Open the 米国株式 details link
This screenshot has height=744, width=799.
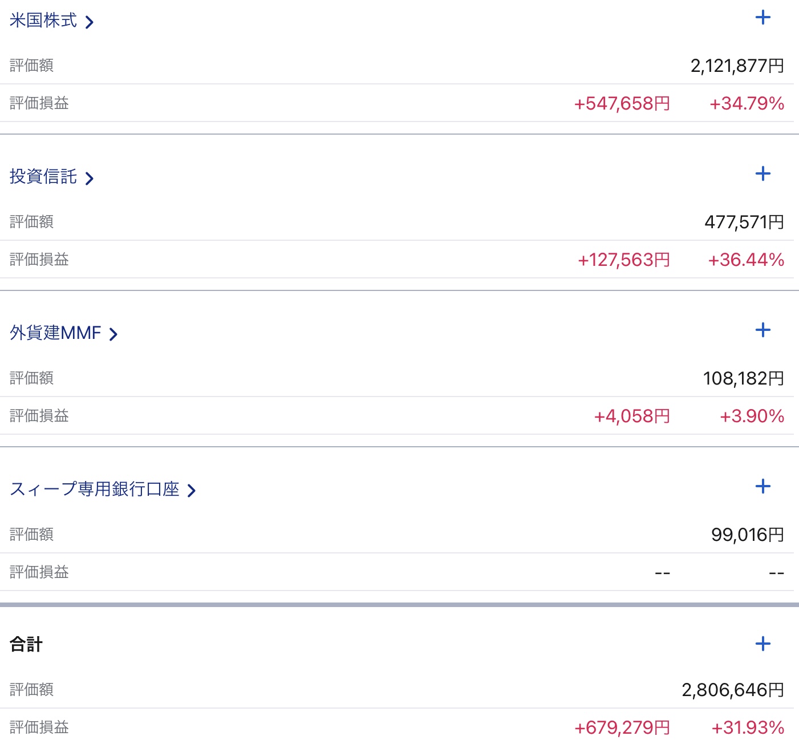pos(51,21)
